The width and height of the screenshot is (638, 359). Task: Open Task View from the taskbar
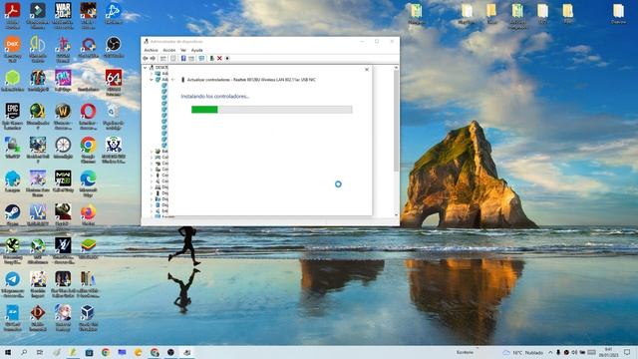[x=40, y=352]
